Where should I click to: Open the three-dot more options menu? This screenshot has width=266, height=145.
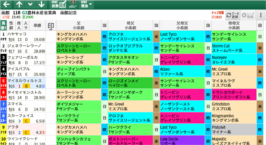(x=261, y=15)
